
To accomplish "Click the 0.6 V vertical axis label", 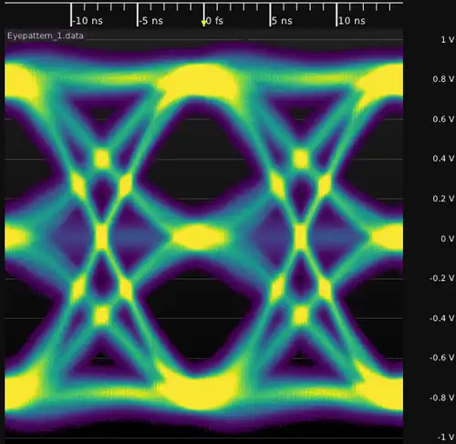I will 443,119.
